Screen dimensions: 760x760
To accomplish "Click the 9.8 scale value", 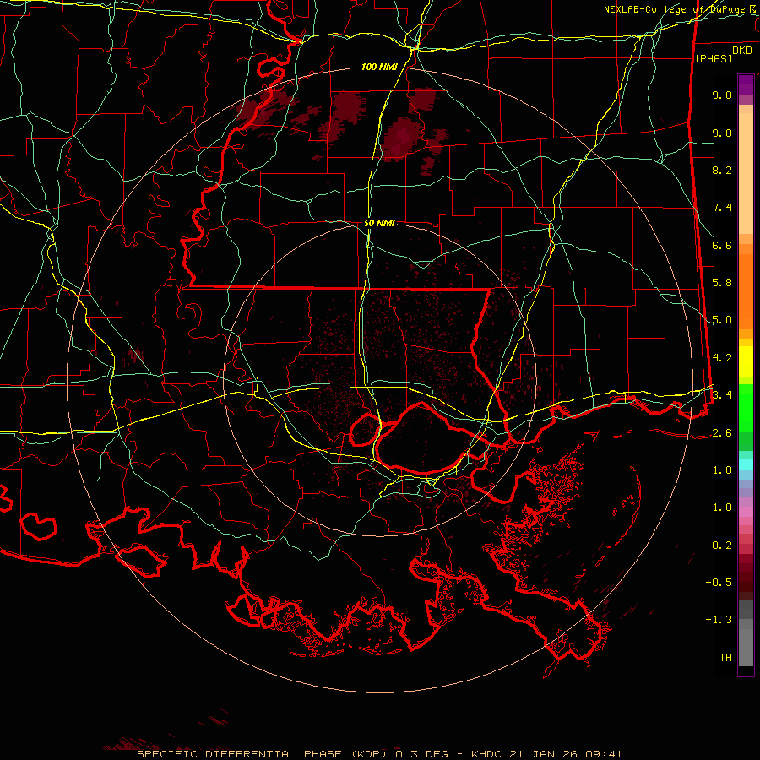I will coord(722,95).
